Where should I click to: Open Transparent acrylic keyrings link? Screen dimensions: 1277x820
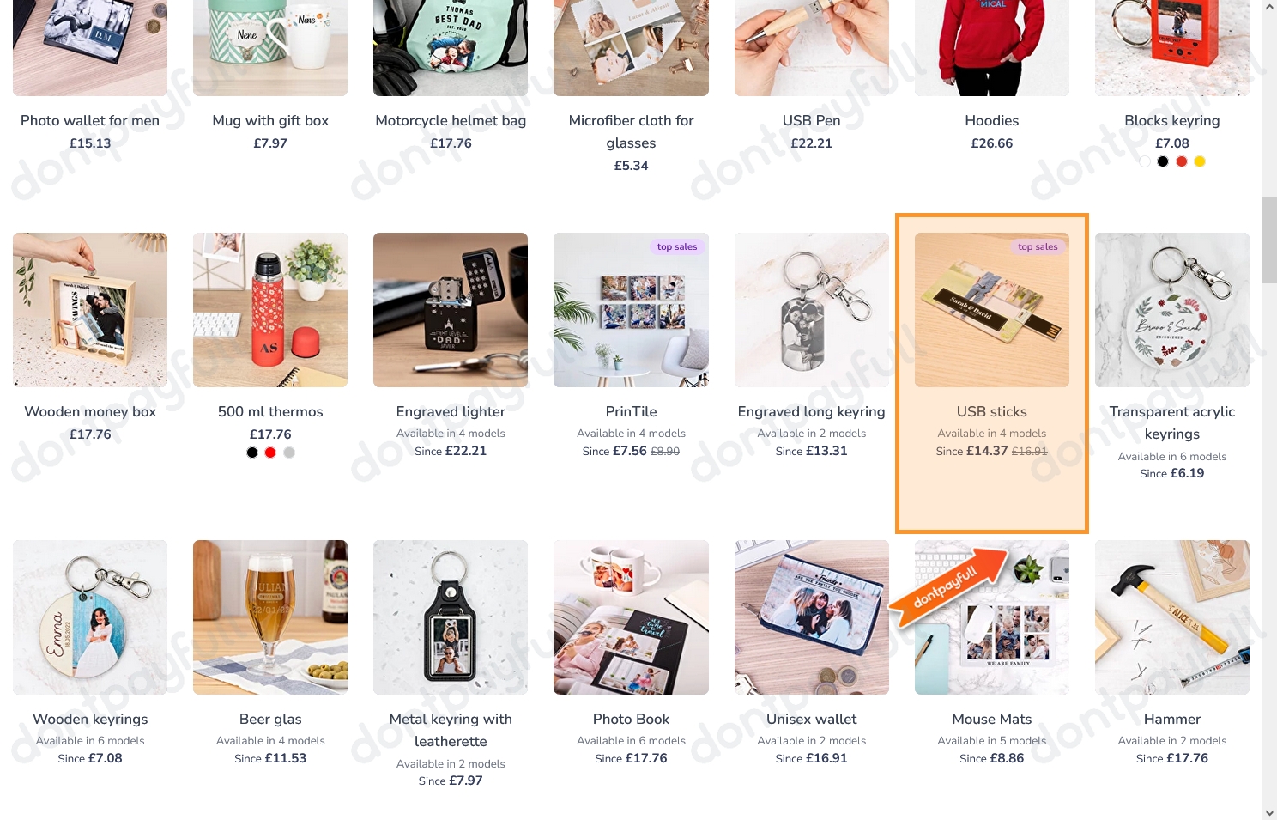pos(1172,423)
